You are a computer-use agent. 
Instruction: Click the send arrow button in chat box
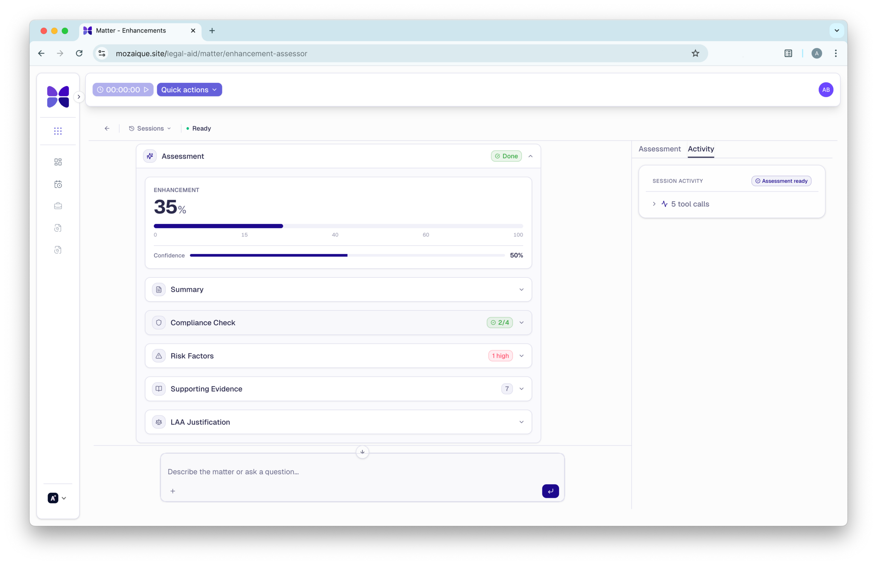point(550,491)
